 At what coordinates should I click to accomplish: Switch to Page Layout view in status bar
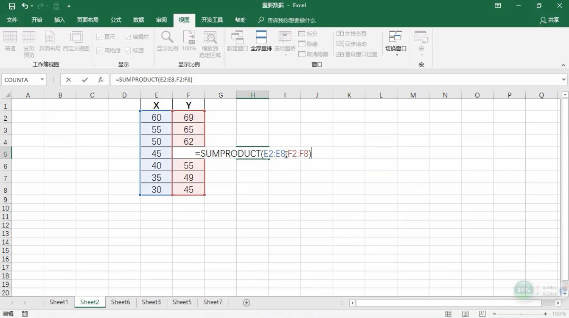[x=465, y=314]
